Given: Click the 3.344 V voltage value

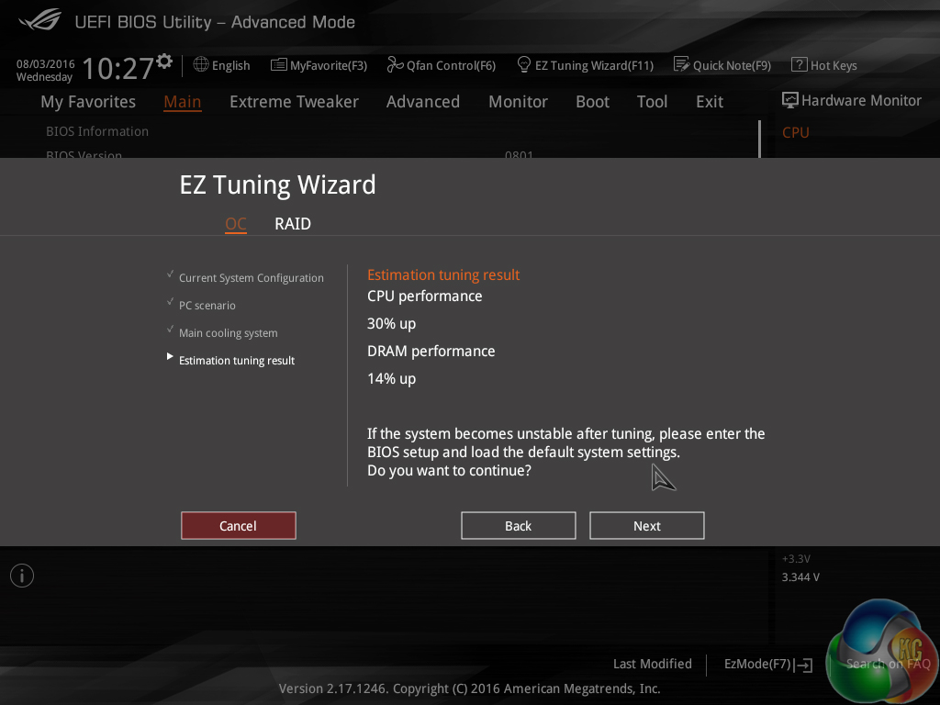Looking at the screenshot, I should click(x=800, y=577).
